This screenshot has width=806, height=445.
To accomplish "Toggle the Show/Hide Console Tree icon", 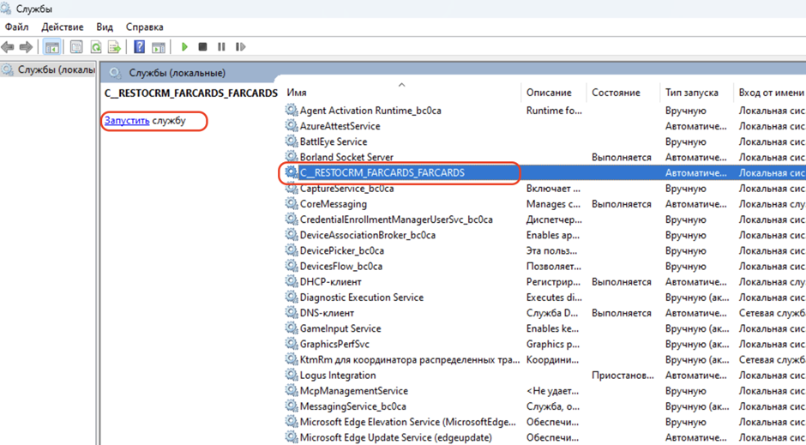I will [x=52, y=47].
